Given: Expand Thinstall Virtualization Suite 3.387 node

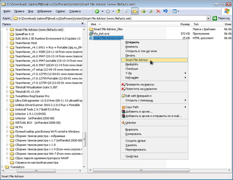Looking at the screenshot, I should pyautogui.click(x=7, y=87).
